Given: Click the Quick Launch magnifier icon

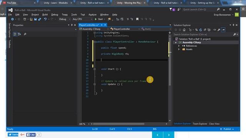Looking at the screenshot, I should coord(218,9).
